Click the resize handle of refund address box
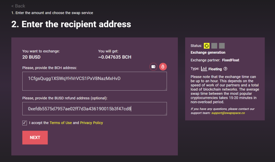The image size is (275, 162). [165, 114]
